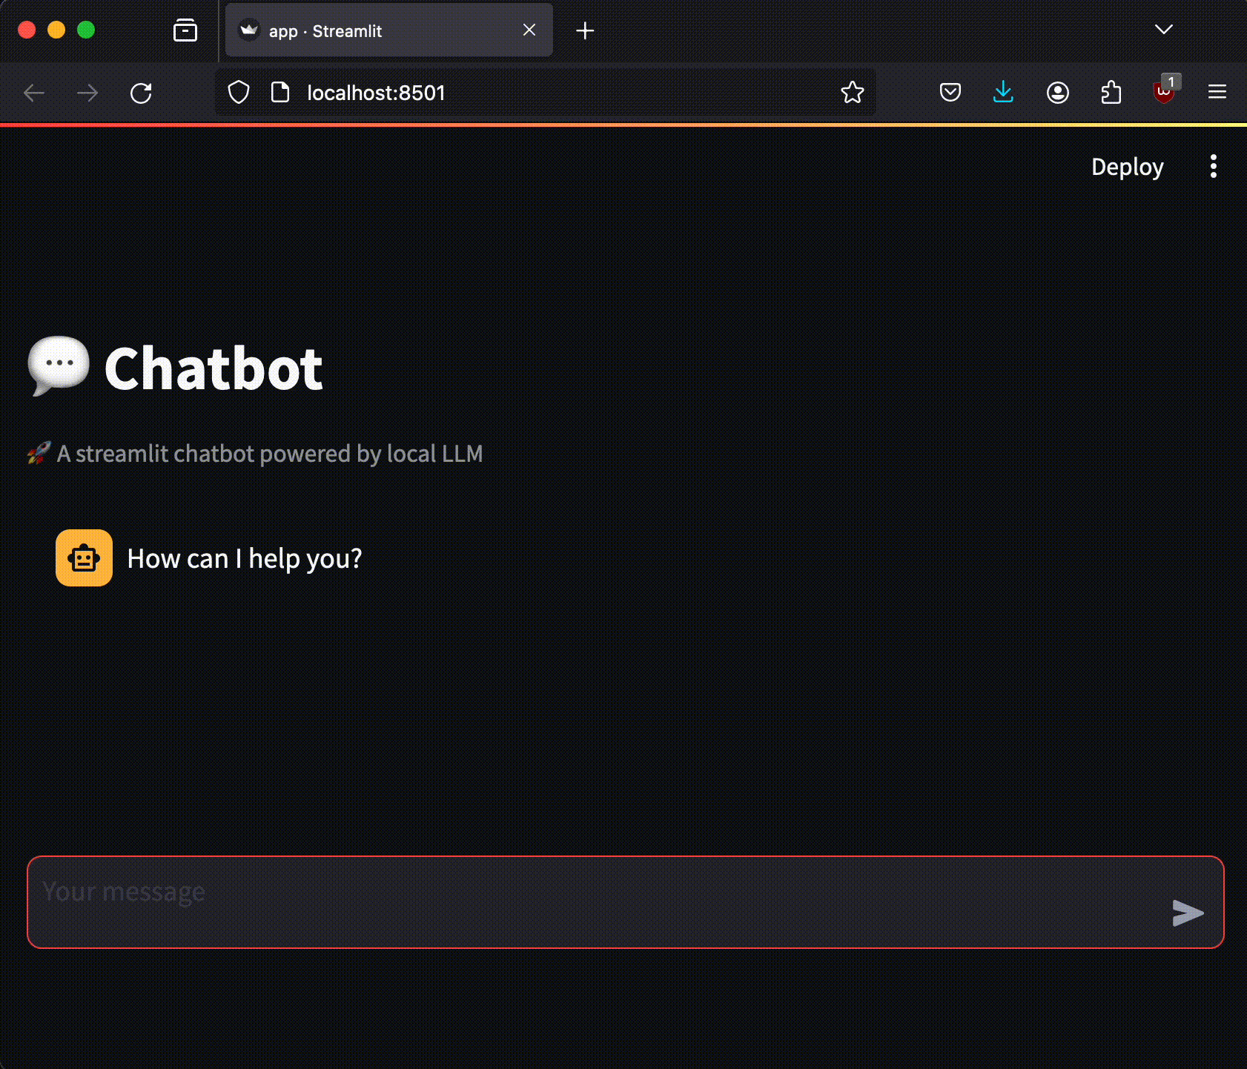
Task: Toggle the reader/page icon in address bar
Action: [x=279, y=92]
